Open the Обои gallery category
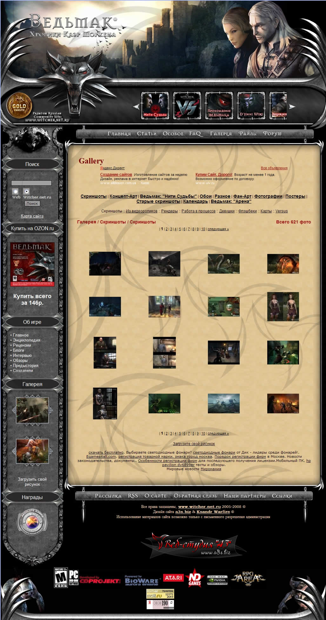Image resolution: width=326 pixels, height=620 pixels. point(206,196)
